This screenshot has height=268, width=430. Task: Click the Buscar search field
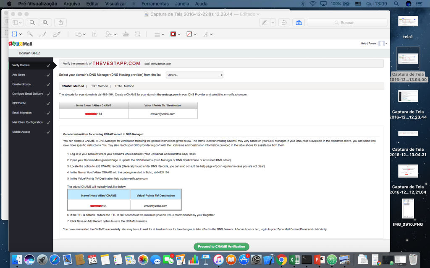pyautogui.click(x=347, y=23)
